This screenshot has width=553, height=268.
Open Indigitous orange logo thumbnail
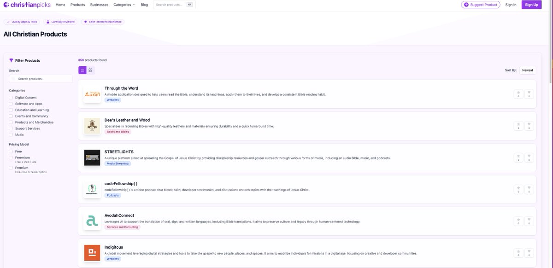[92, 253]
